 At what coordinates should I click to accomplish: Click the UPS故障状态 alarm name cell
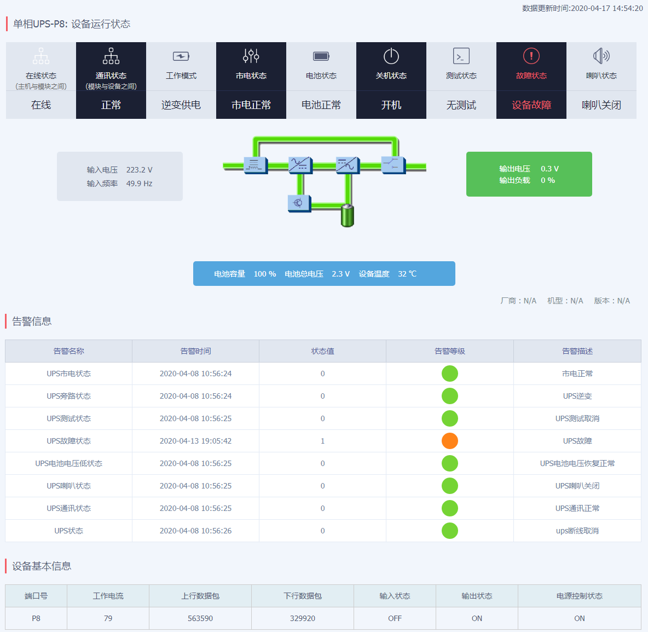click(x=68, y=441)
